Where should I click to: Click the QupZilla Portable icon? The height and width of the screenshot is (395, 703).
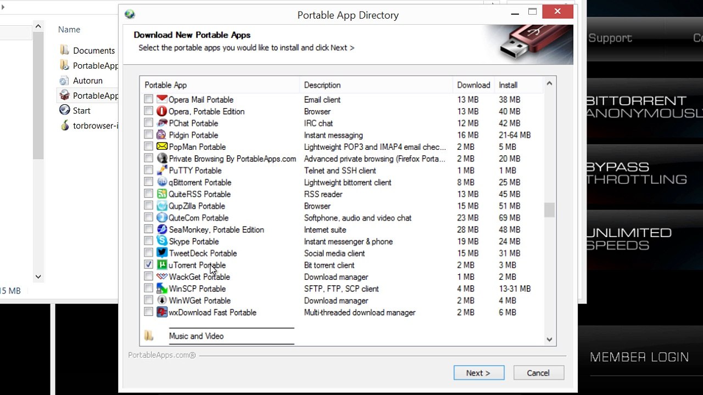161,206
